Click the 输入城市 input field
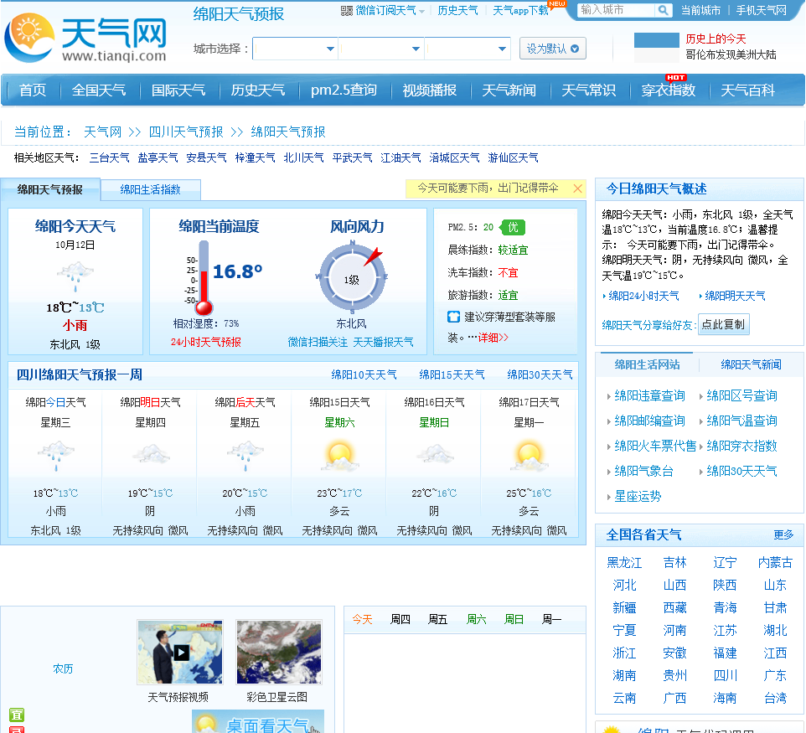The width and height of the screenshot is (806, 733). [x=614, y=10]
